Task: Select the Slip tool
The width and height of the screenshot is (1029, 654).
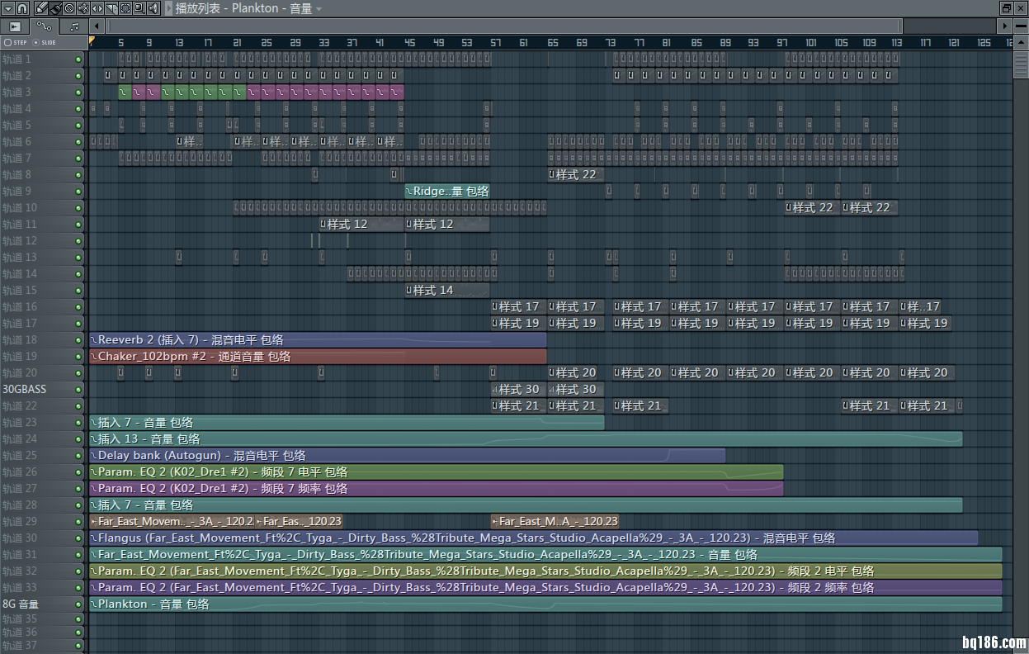Action: [x=97, y=8]
